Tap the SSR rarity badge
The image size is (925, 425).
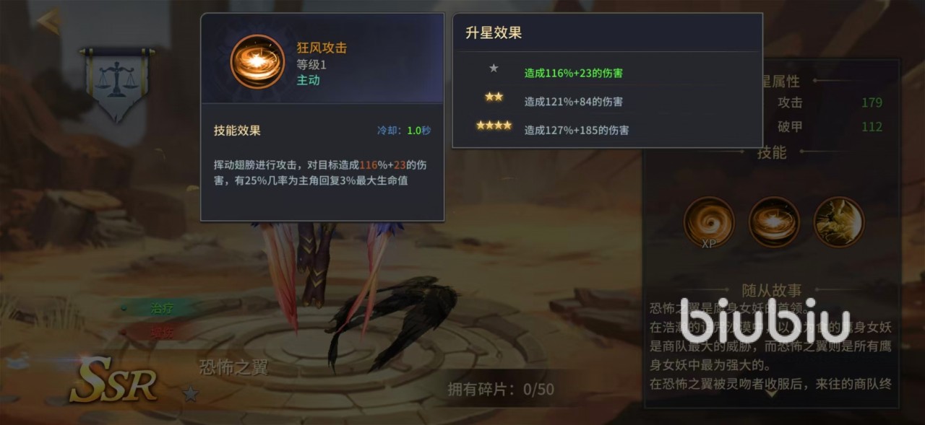[x=113, y=380]
